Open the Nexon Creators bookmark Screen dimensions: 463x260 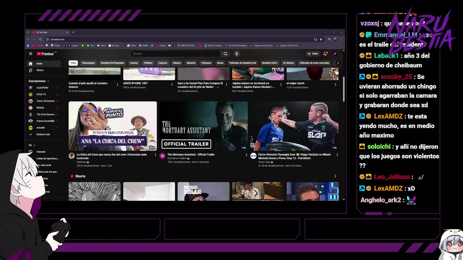[213, 45]
